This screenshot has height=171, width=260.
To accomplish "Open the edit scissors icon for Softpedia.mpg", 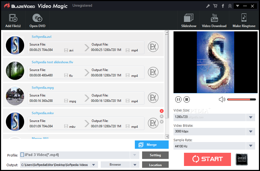I will point(153,98).
